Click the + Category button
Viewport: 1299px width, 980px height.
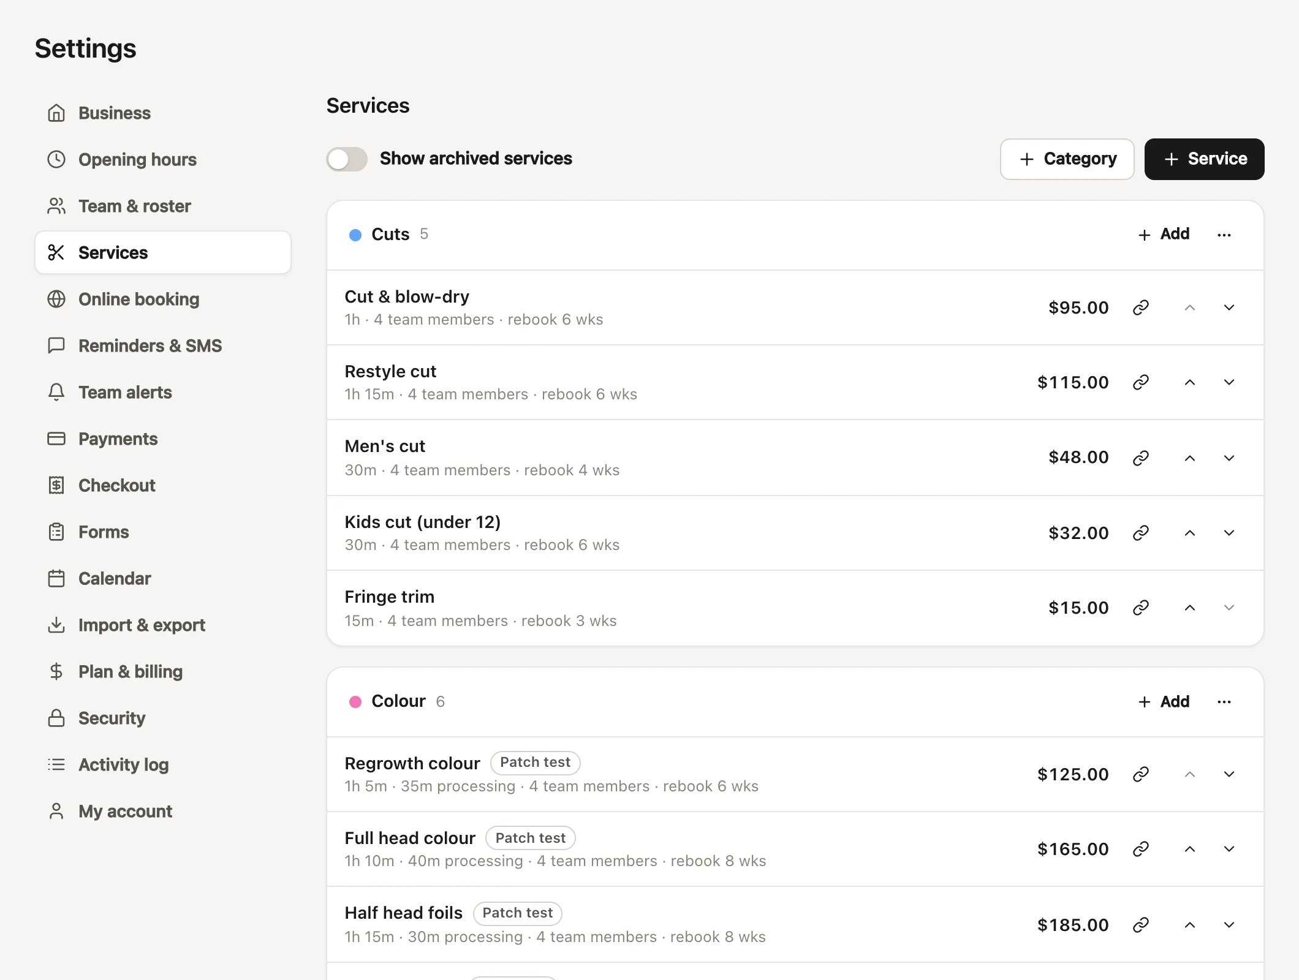1067,159
